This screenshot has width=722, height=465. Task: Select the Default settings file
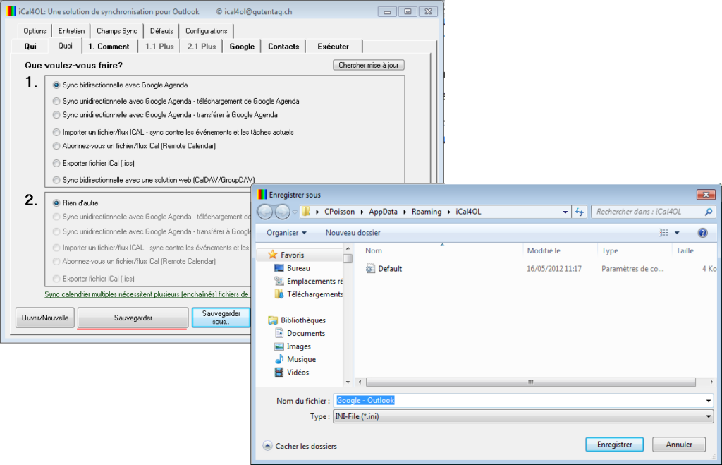point(389,269)
